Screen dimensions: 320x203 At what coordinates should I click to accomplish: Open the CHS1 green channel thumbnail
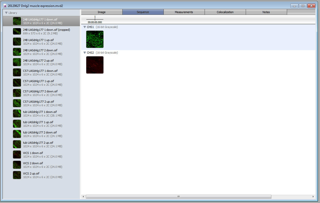[95, 39]
